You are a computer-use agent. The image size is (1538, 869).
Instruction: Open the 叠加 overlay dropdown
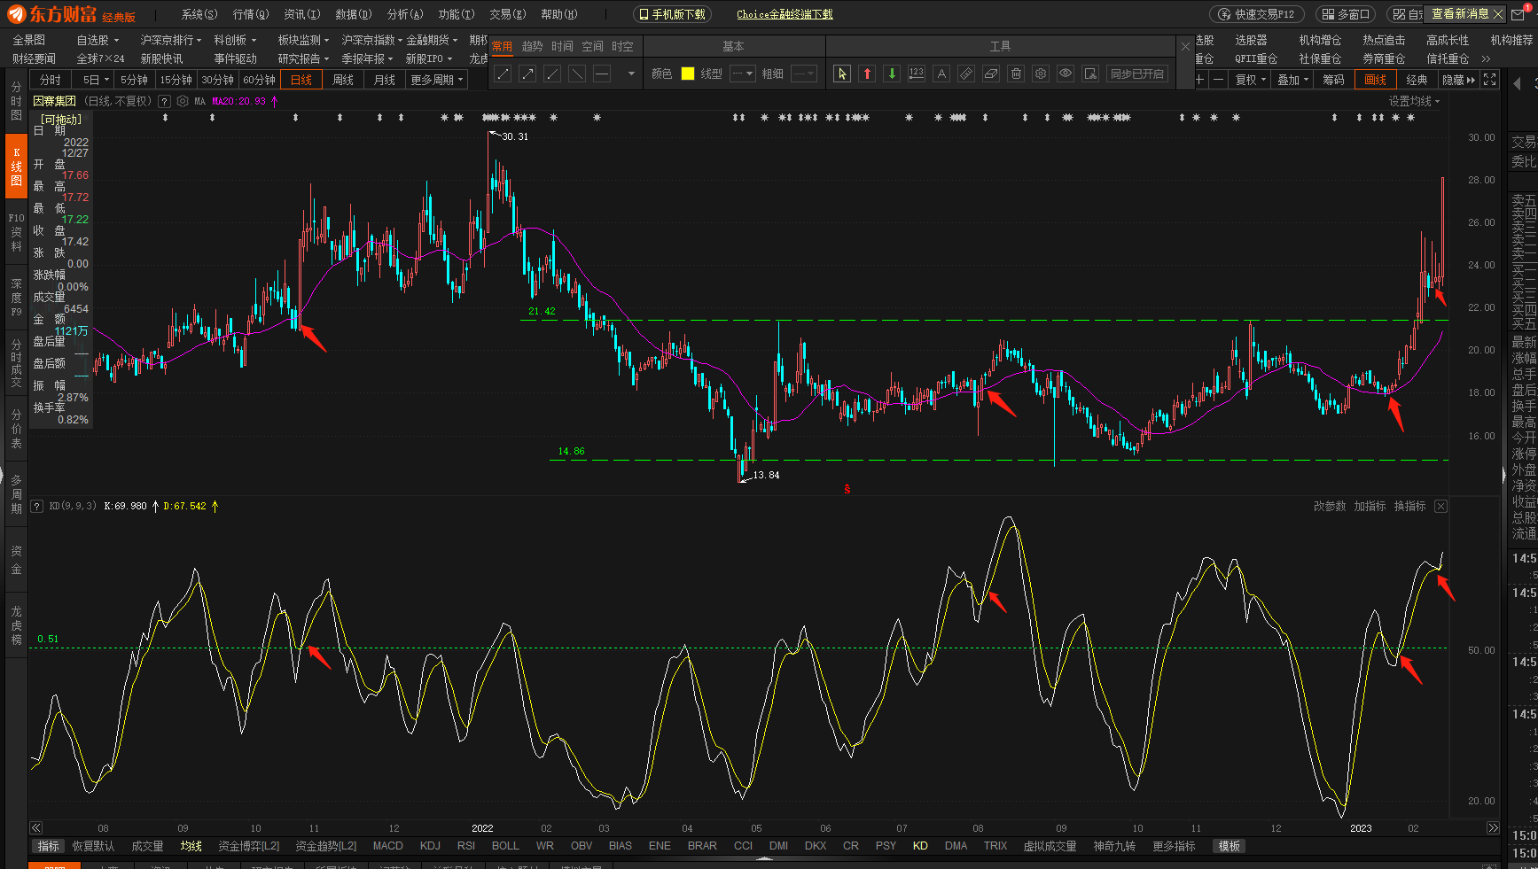coord(1292,80)
